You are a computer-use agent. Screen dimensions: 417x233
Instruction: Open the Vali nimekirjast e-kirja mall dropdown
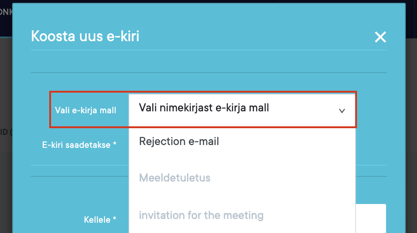(242, 109)
